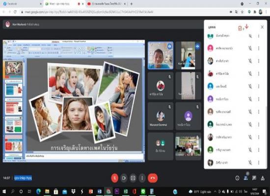270x196 pixels.
Task: Switch to the Facebook browser tab
Action: pyautogui.click(x=21, y=4)
